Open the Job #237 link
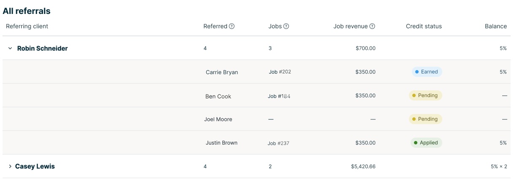The width and height of the screenshot is (514, 179). (x=279, y=143)
